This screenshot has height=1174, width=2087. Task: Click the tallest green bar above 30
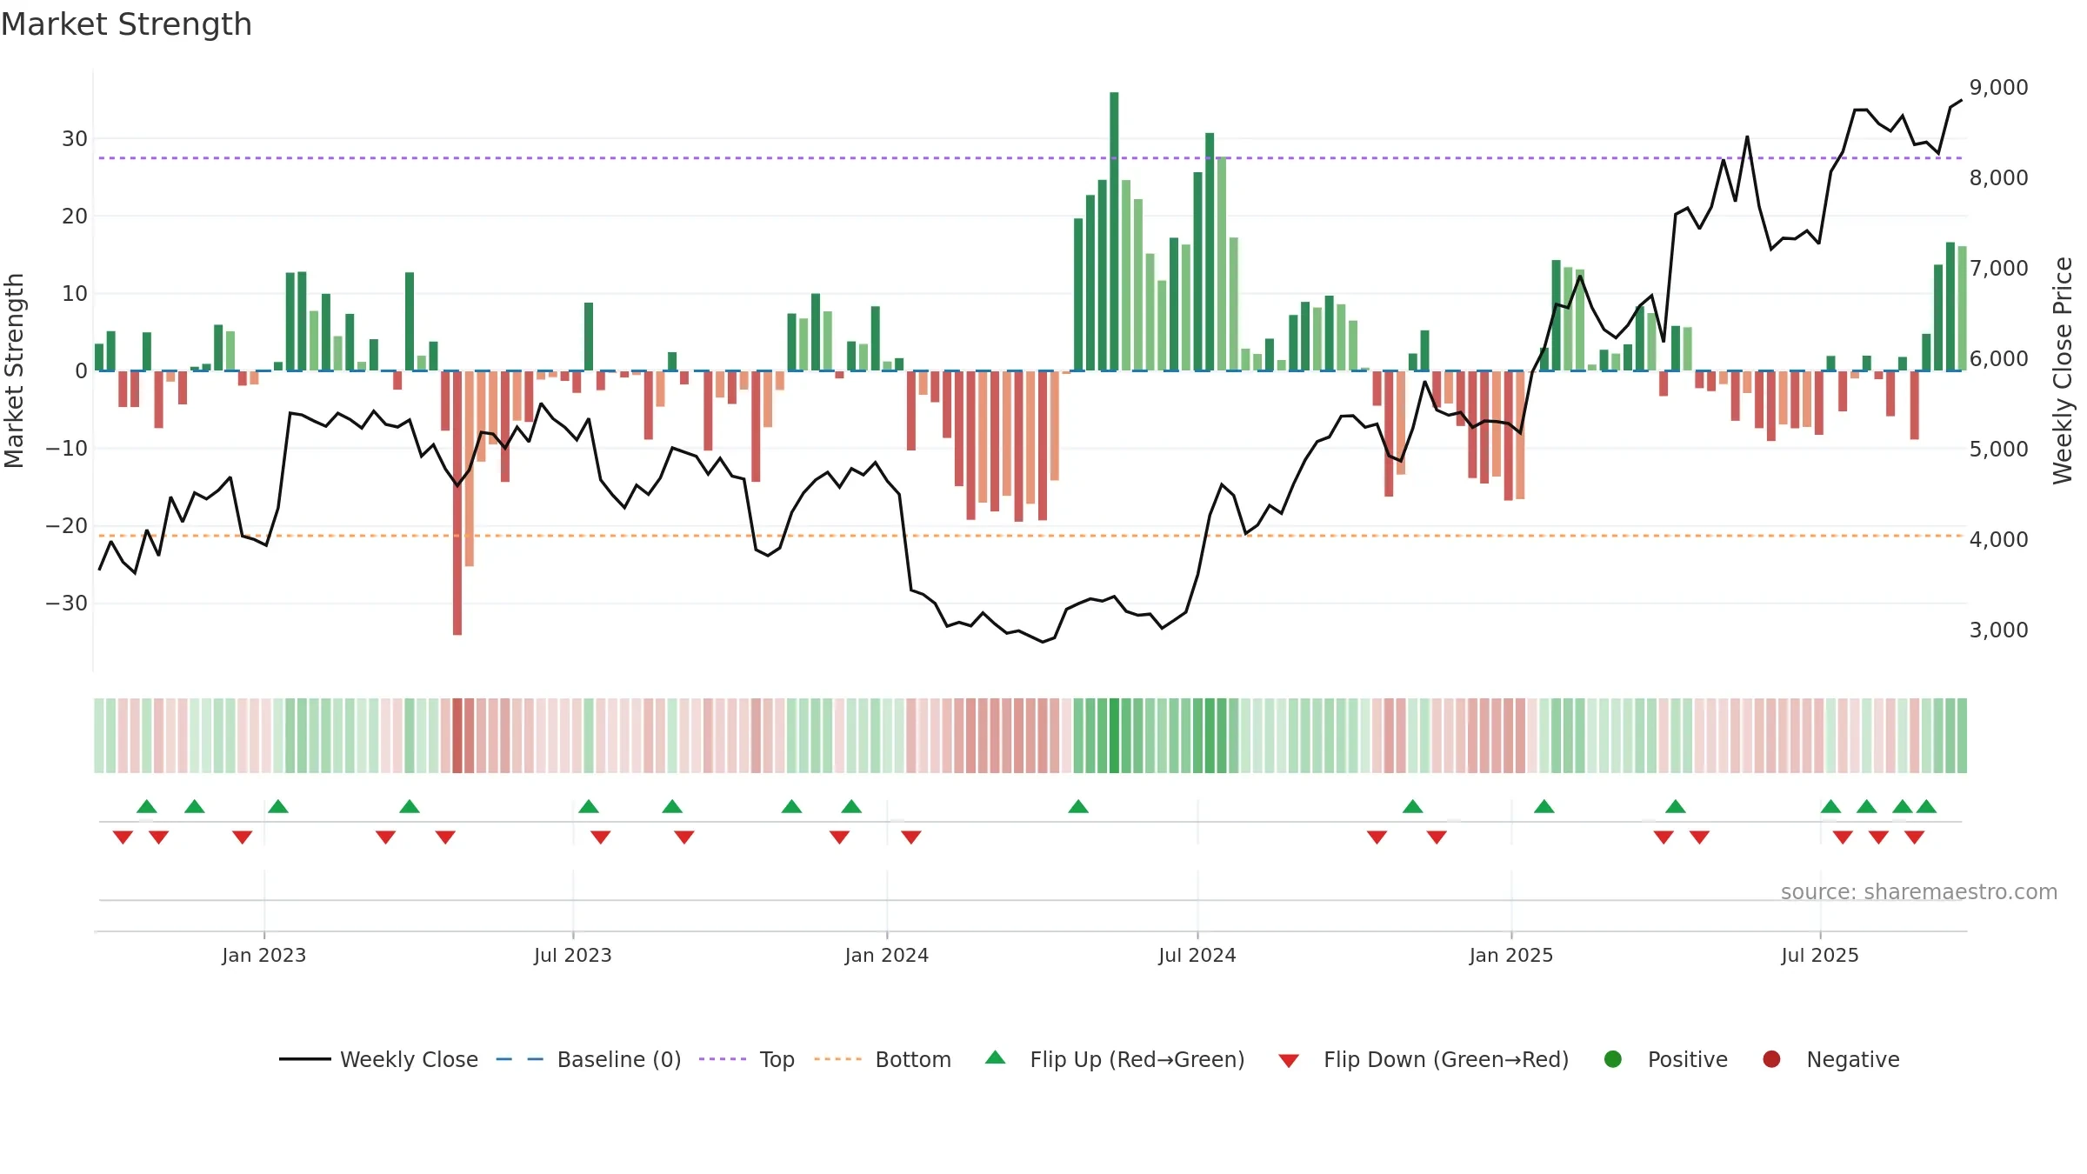[x=1114, y=231]
